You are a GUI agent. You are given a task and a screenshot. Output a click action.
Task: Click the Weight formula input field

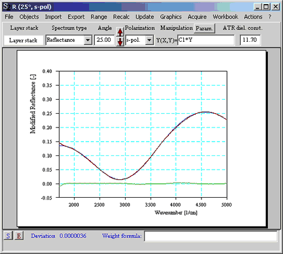(x=211, y=236)
